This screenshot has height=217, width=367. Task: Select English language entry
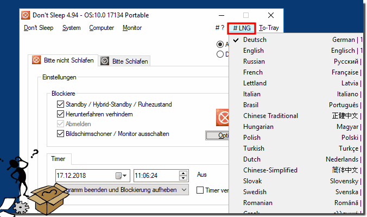(296, 51)
